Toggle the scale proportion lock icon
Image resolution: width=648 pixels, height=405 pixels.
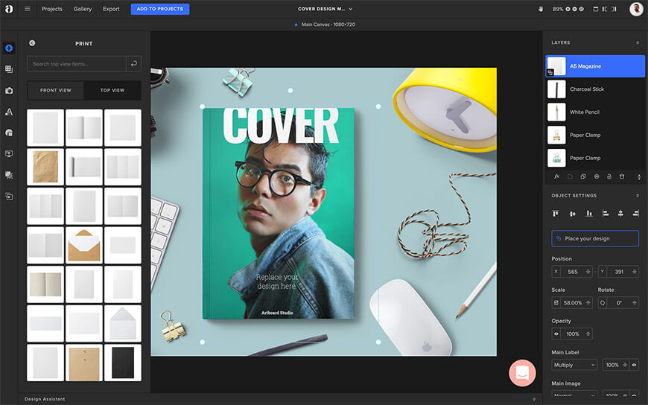tap(556, 303)
